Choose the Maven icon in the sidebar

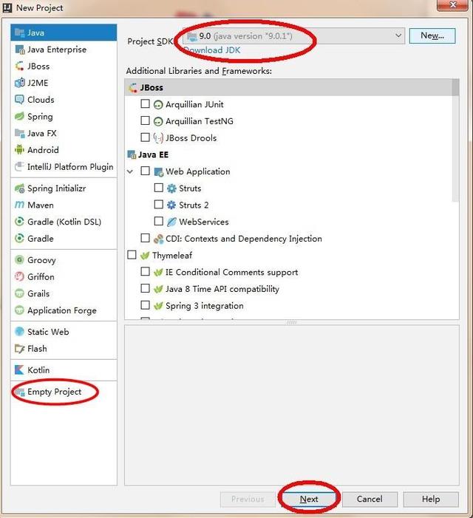[x=19, y=205]
